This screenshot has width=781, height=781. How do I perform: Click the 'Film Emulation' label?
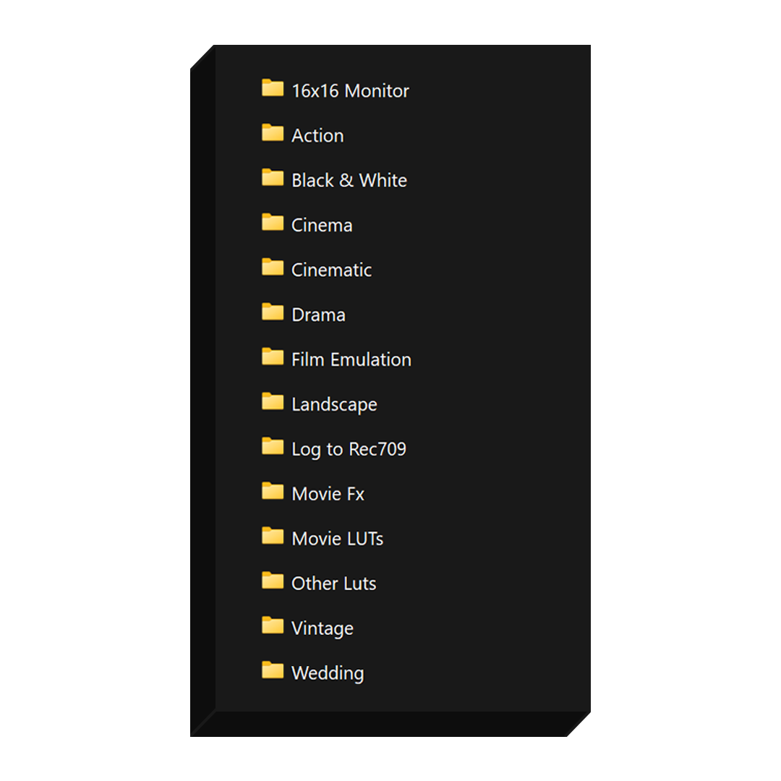[x=351, y=360]
